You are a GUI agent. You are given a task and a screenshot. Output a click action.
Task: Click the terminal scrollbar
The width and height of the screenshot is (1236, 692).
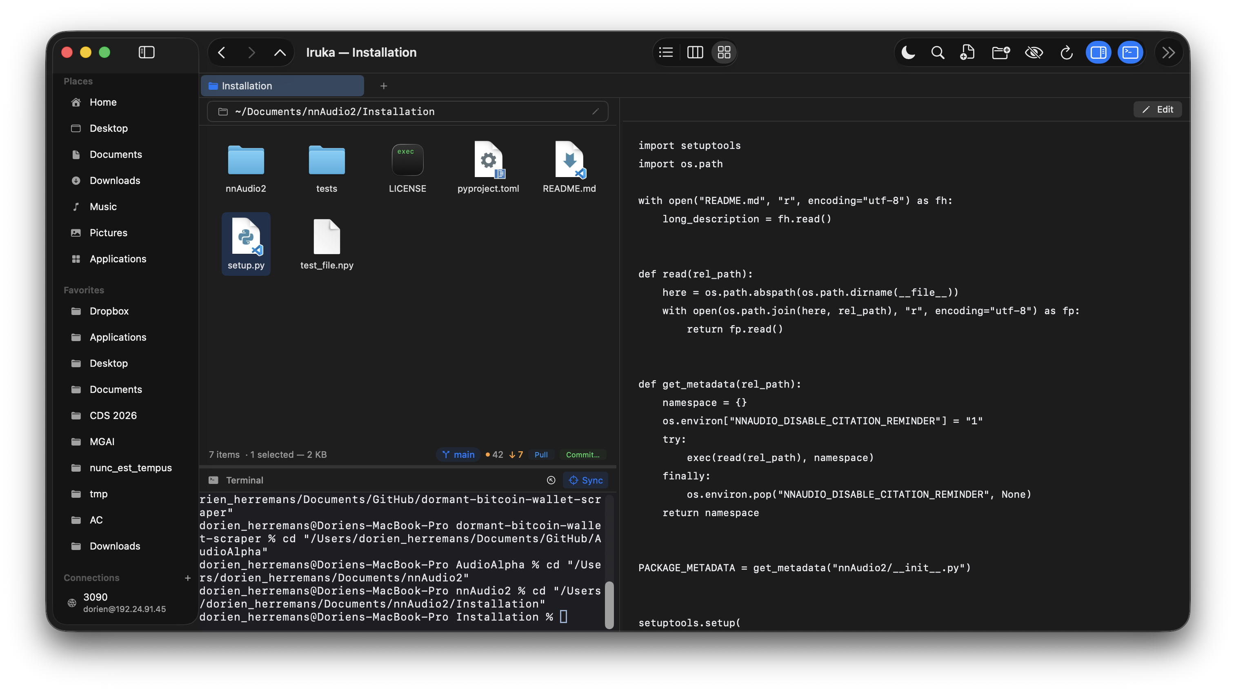pos(609,604)
